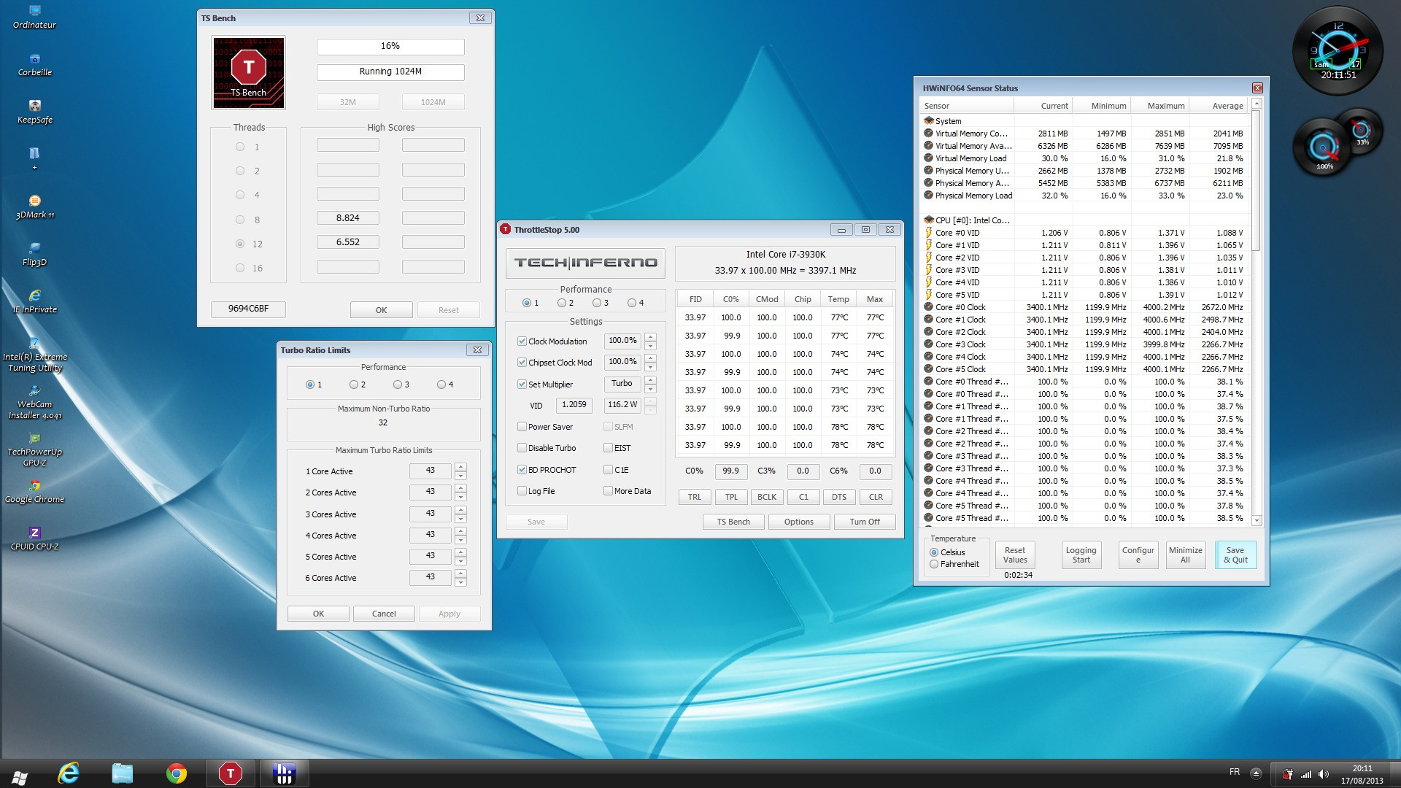Increase Clock Modulation percentage
Image resolution: width=1401 pixels, height=788 pixels.
pos(650,337)
